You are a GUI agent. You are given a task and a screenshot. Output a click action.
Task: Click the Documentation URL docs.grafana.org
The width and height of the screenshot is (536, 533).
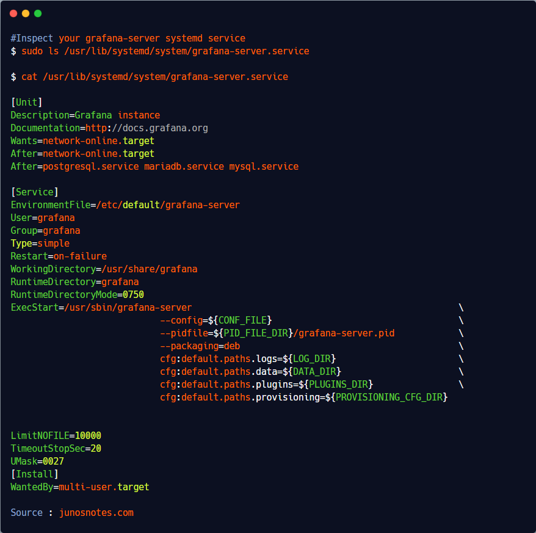pos(147,128)
